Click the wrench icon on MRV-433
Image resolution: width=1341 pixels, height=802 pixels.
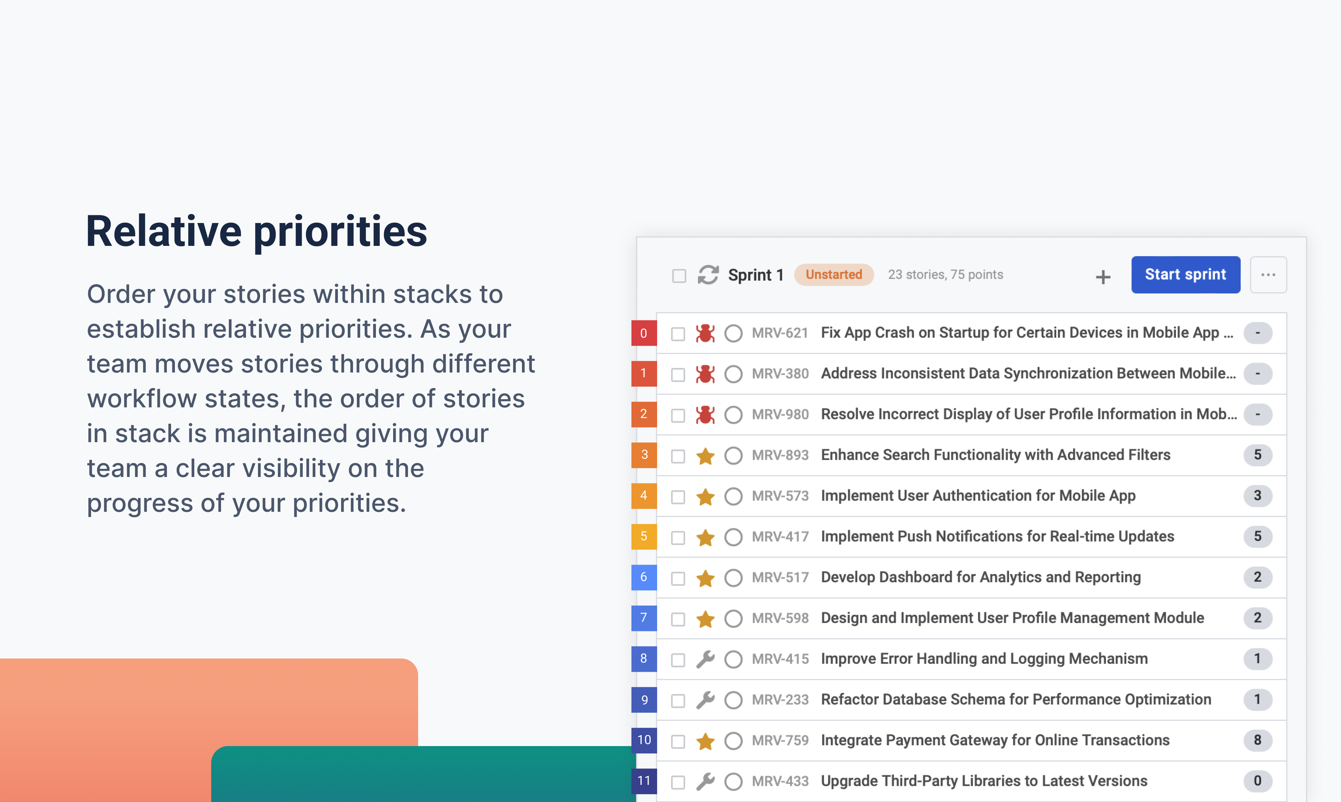705,781
